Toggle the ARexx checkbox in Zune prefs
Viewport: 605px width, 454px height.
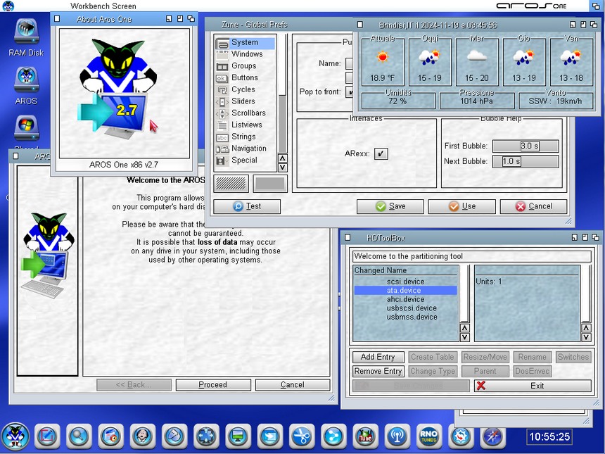(381, 153)
